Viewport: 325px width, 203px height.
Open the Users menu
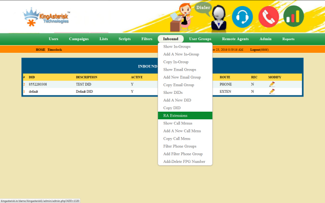click(53, 39)
